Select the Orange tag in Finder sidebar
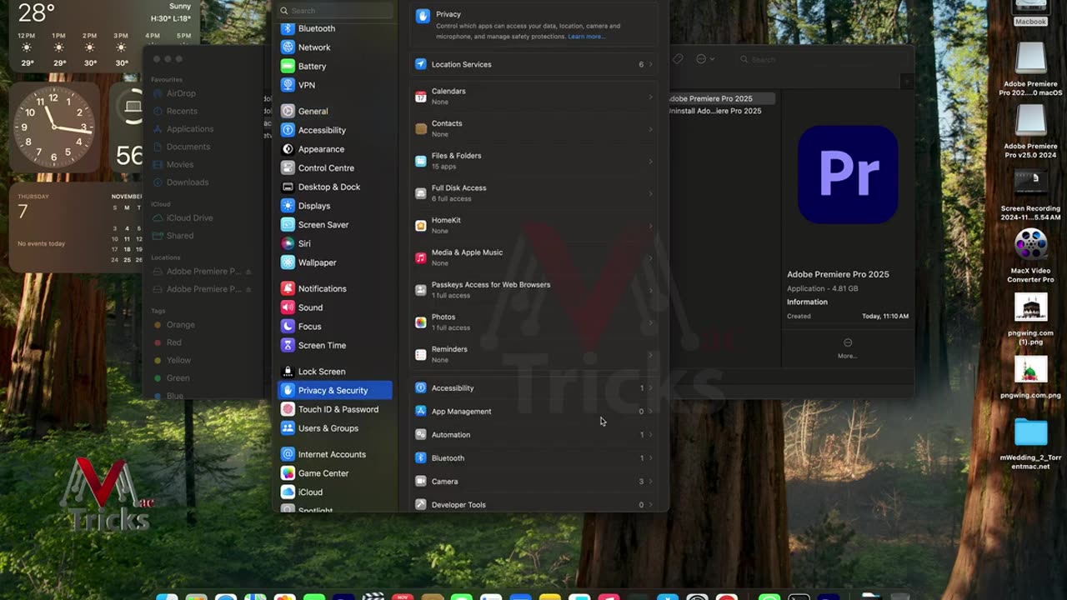Viewport: 1067px width, 600px height. click(x=175, y=325)
